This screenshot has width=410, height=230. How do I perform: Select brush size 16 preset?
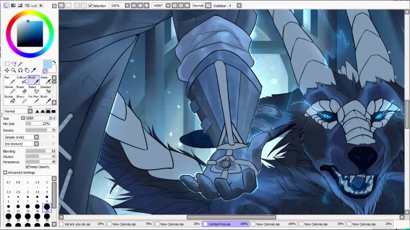(x=37, y=208)
